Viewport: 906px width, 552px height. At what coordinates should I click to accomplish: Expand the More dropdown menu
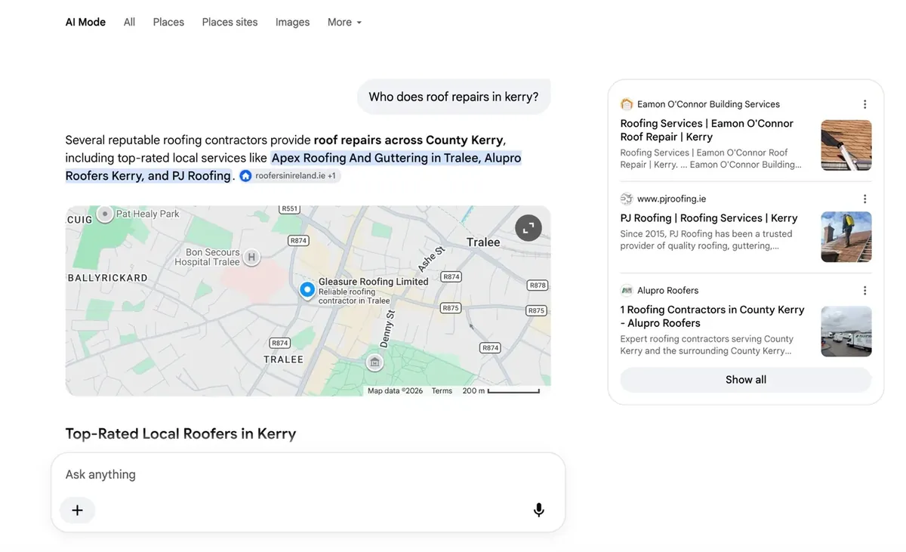pos(344,22)
